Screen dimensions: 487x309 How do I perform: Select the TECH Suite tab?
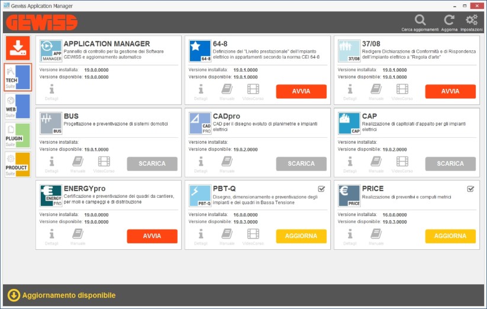point(18,78)
